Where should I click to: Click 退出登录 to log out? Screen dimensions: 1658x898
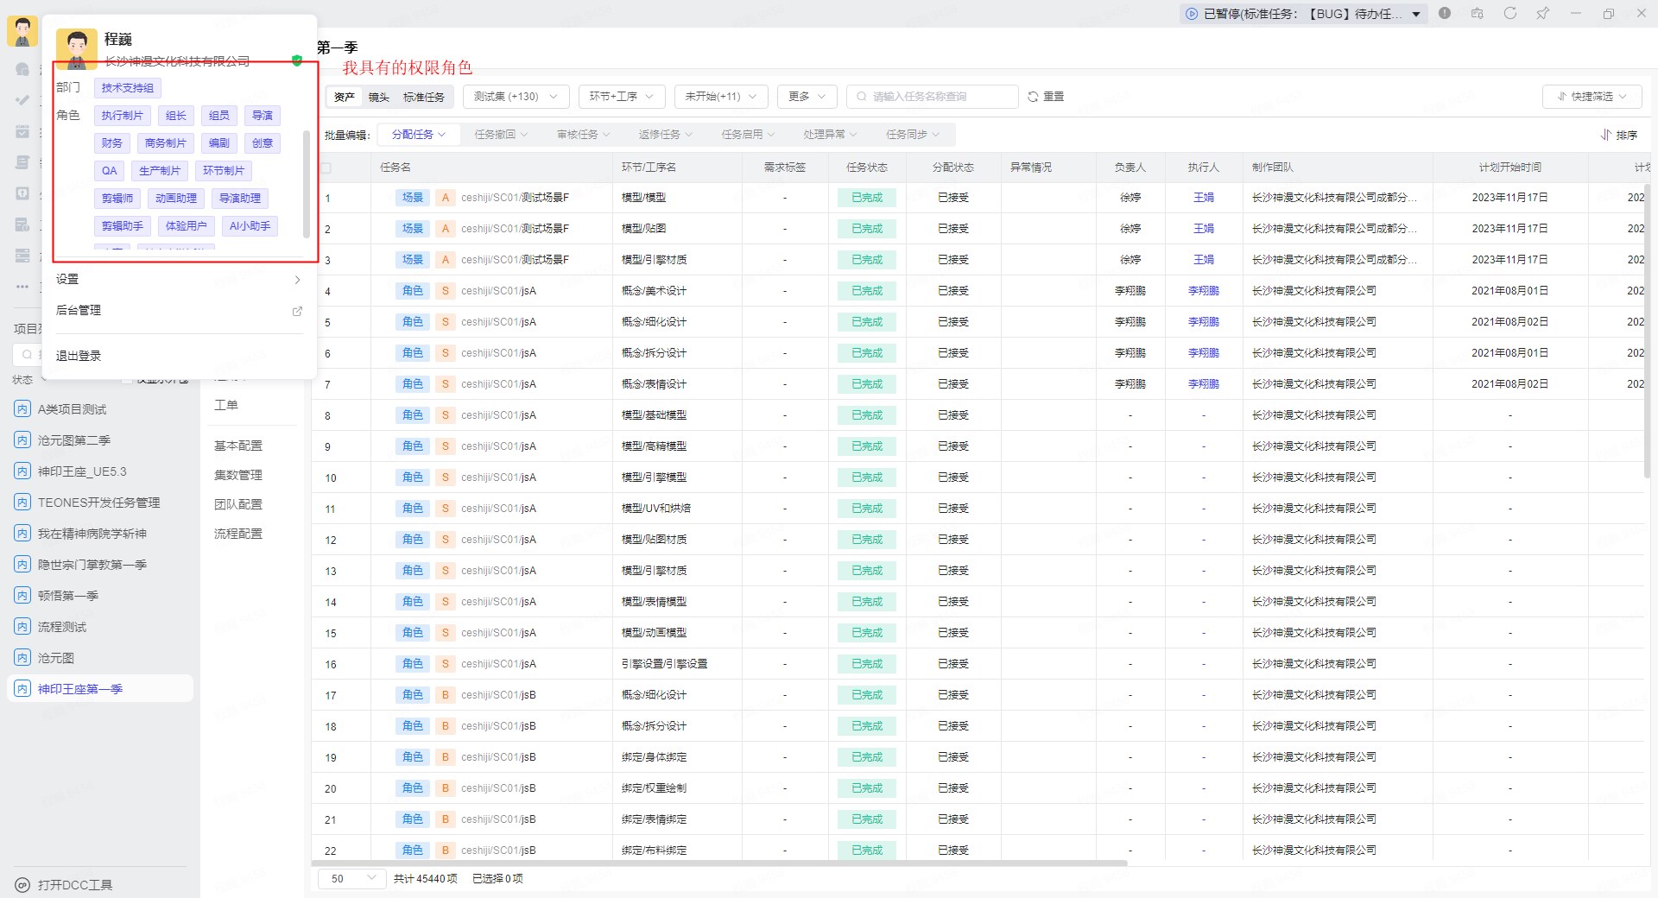79,356
